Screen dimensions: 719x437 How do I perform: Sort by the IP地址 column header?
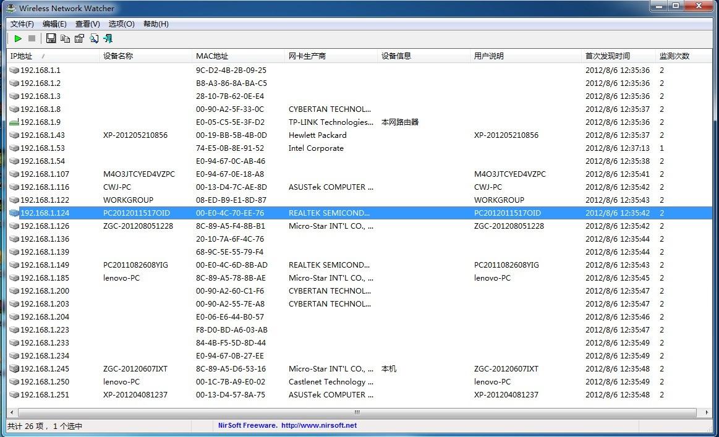click(53, 56)
